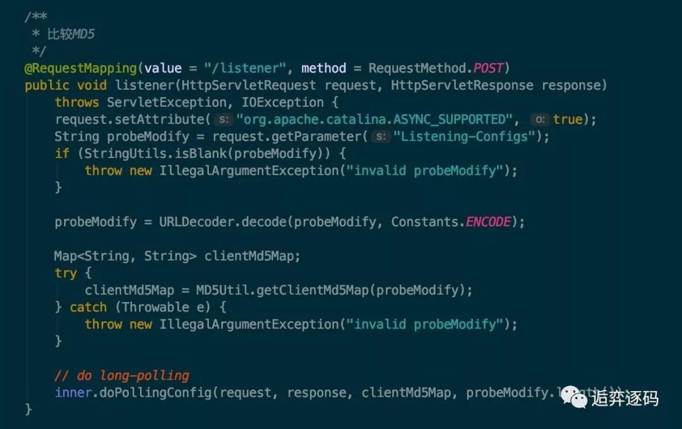Click the 'o:' parameter hint before true
The width and height of the screenshot is (682, 429).
point(540,119)
